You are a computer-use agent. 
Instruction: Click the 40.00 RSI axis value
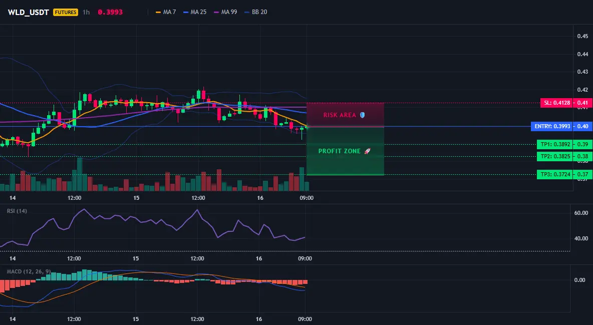pyautogui.click(x=581, y=238)
